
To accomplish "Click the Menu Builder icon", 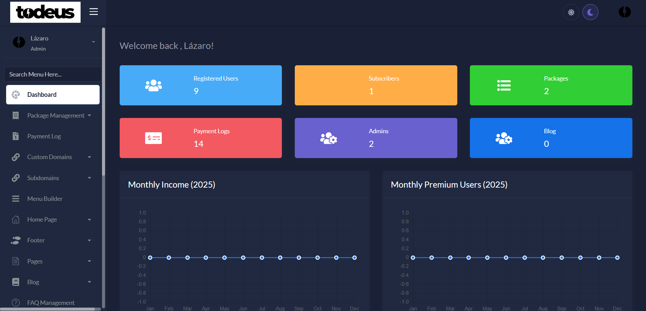I will click(16, 198).
